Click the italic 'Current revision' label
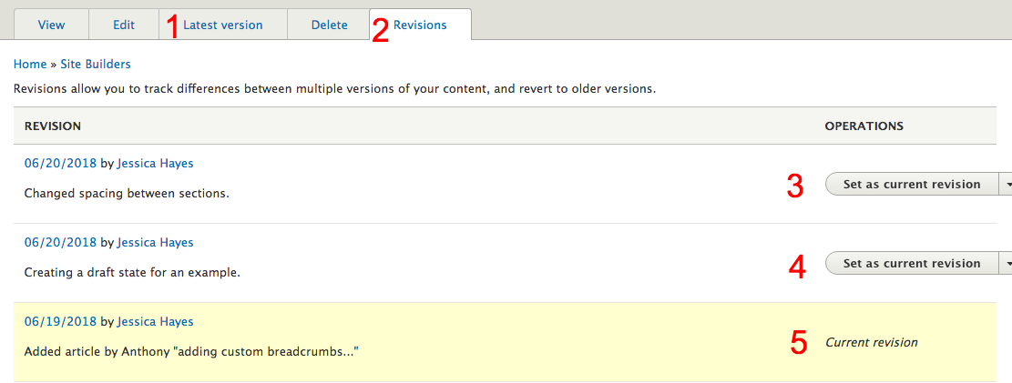Viewport: 1012px width, 383px height. (x=871, y=342)
